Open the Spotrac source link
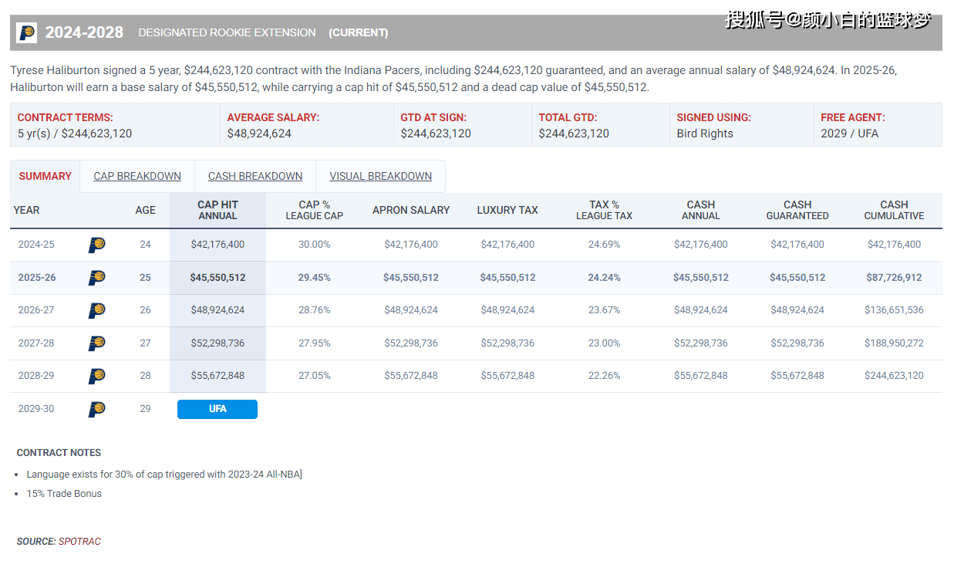Image resolution: width=954 pixels, height=561 pixels. (x=79, y=542)
